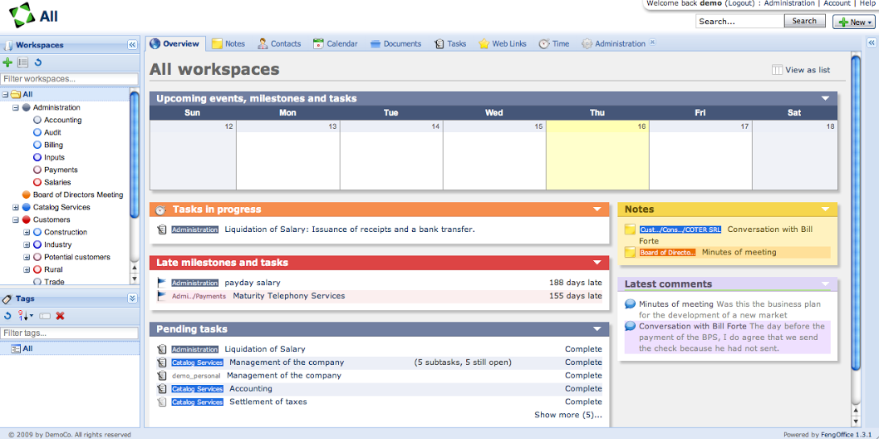Collapse the Administration workspace node
Screen dimensions: 879x439
16,107
